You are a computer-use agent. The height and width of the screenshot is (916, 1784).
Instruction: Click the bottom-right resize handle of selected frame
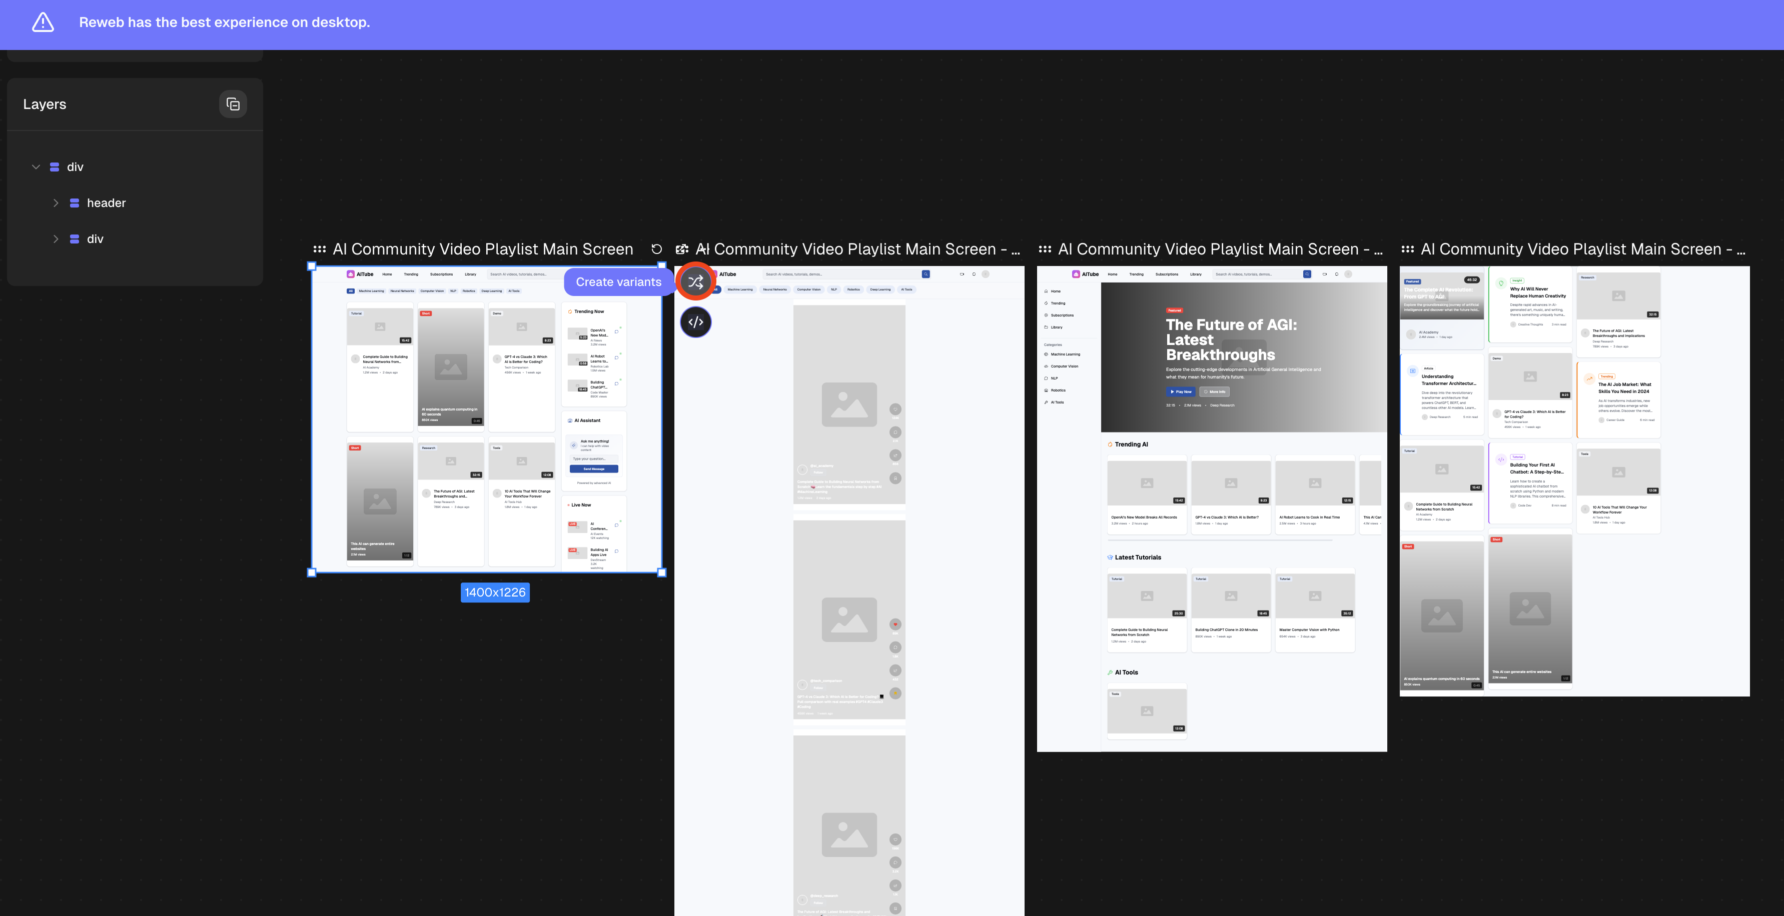[661, 572]
